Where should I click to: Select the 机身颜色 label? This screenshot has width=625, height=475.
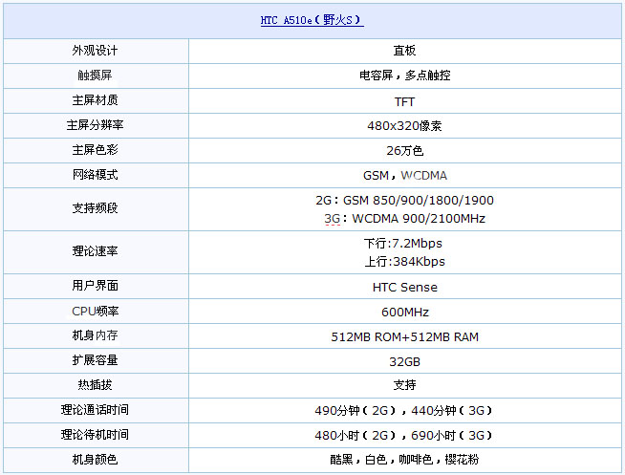click(x=95, y=460)
